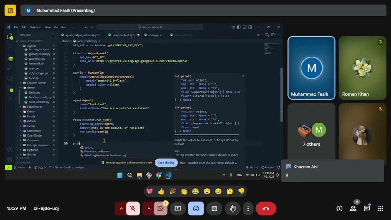Open audio settings arrow beside microphone

pos(121,208)
